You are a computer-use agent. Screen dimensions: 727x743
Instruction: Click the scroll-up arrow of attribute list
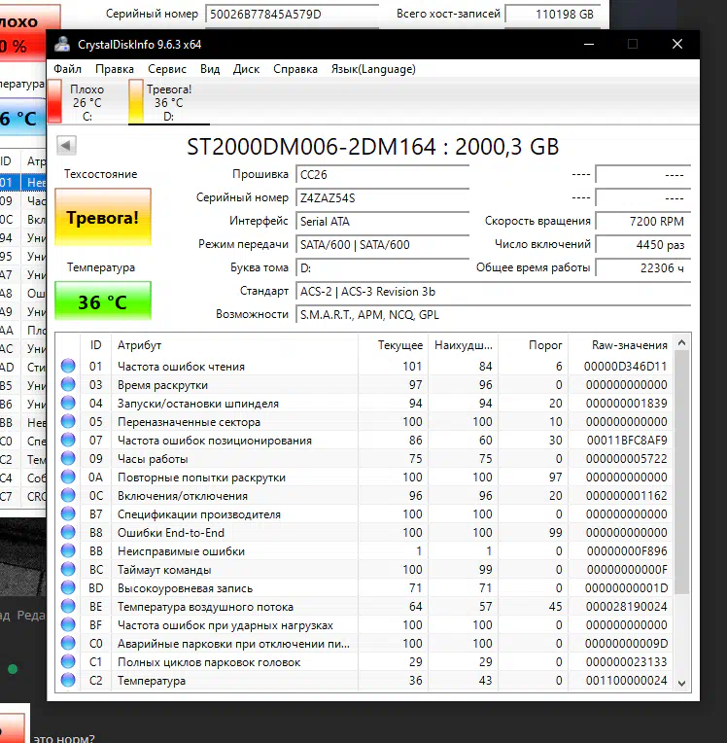pyautogui.click(x=681, y=342)
